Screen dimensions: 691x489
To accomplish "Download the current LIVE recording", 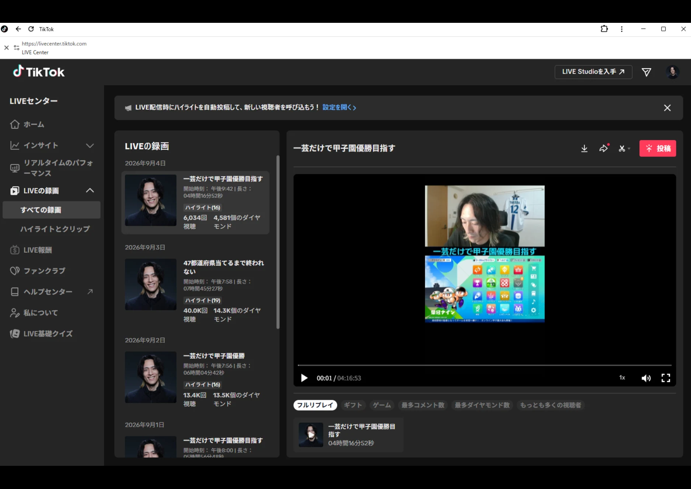I will pyautogui.click(x=584, y=148).
